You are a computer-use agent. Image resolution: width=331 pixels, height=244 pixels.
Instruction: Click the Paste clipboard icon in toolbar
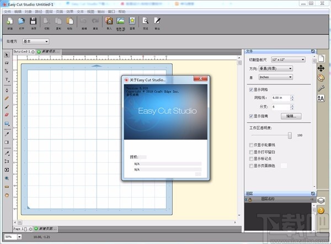[x=70, y=21]
